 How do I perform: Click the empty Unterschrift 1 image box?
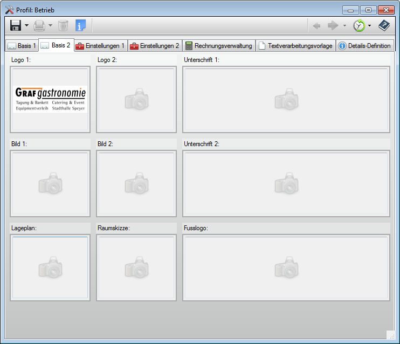(286, 100)
